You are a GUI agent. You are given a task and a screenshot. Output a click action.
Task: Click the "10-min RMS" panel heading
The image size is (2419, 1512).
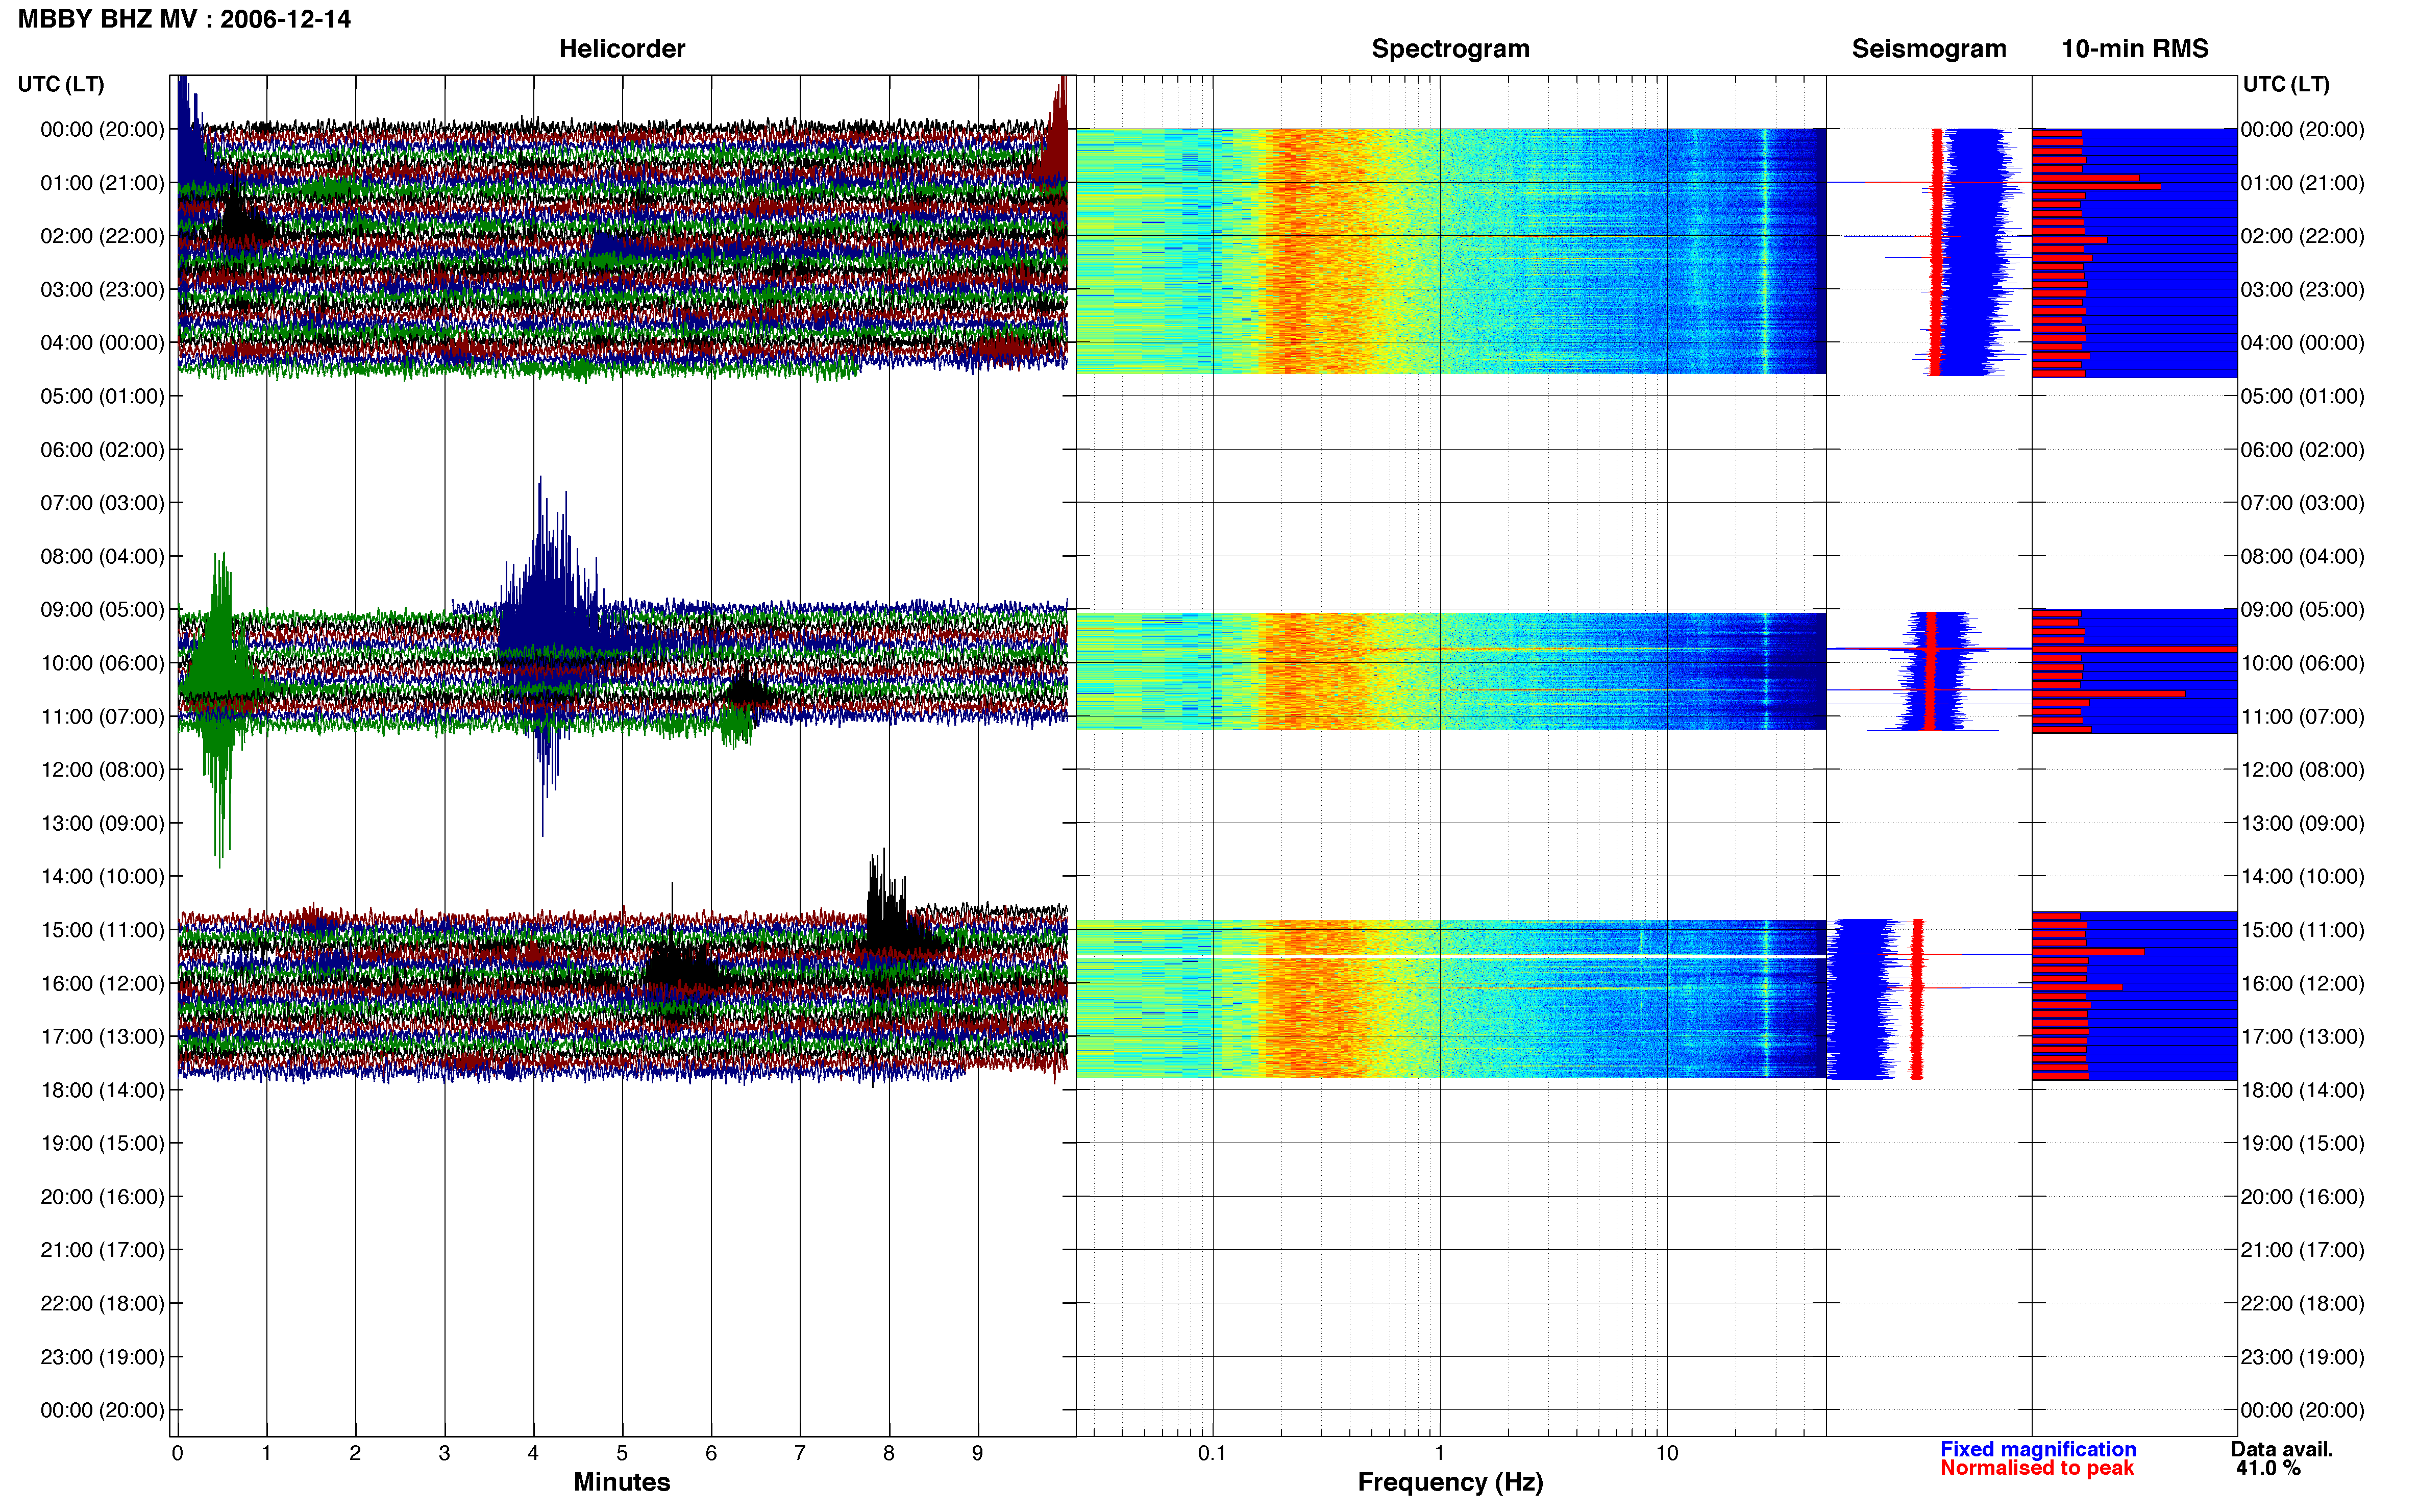pyautogui.click(x=2134, y=49)
